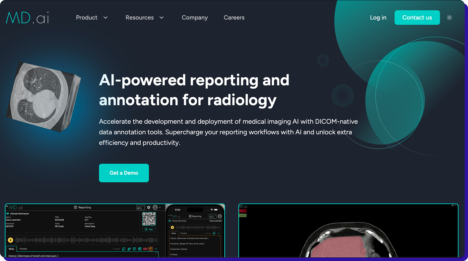The width and height of the screenshot is (468, 261).
Task: Click the GPT4 LLM badge in the phone mockup
Action: coord(213,216)
